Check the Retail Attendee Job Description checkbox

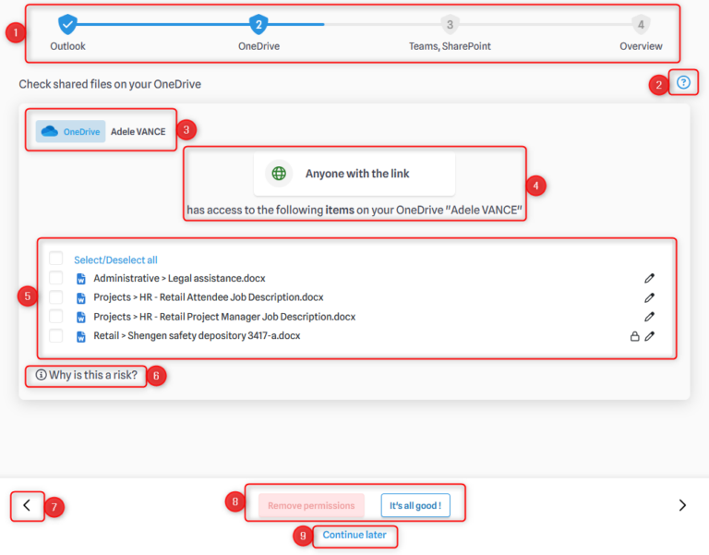point(56,296)
